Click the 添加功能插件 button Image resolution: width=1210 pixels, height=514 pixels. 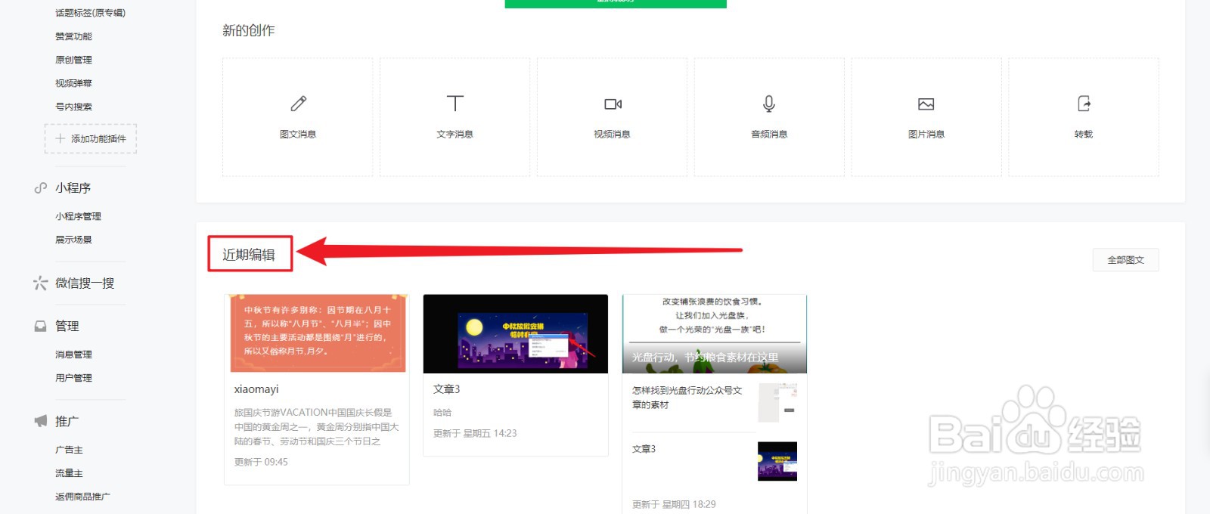(91, 139)
